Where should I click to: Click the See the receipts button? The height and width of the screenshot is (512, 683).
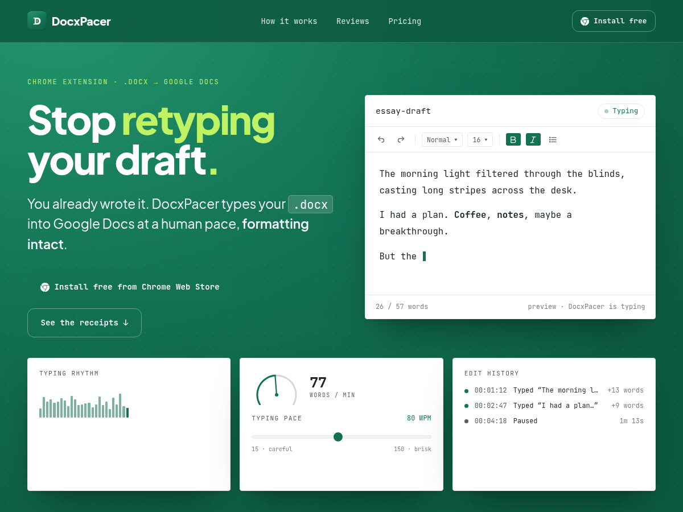[84, 323]
